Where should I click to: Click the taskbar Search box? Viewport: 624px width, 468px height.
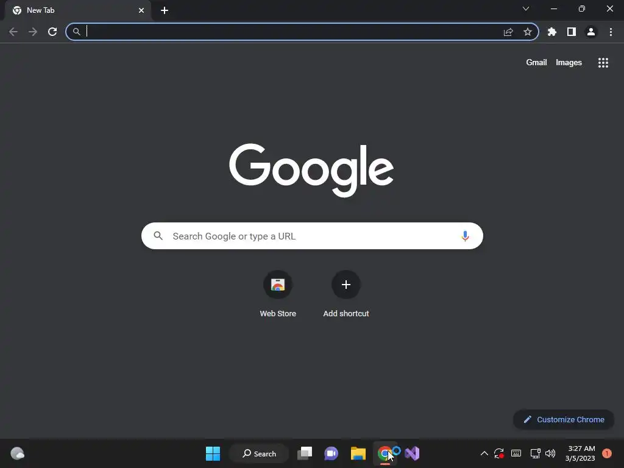tap(259, 453)
